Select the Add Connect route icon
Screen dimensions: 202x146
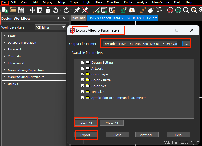(x=143, y=10)
